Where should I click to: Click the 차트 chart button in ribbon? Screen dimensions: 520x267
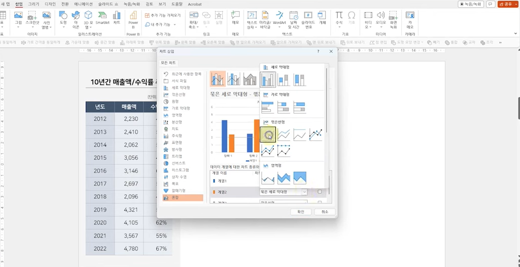coord(117,18)
